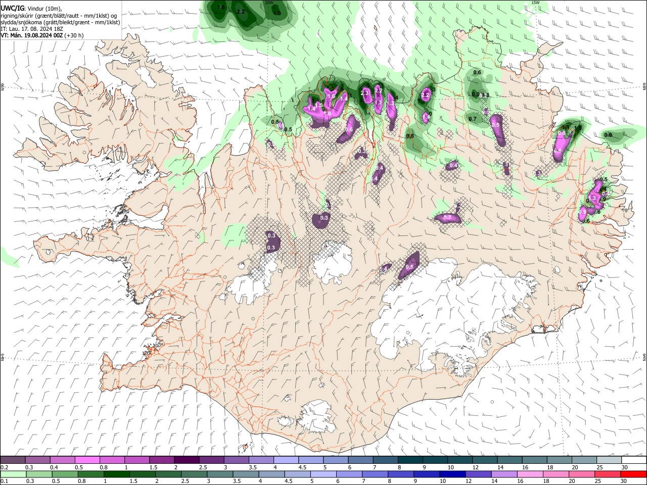Select the medium green 0.5–0.8 rain swatch
647x485 pixels.
click(65, 474)
